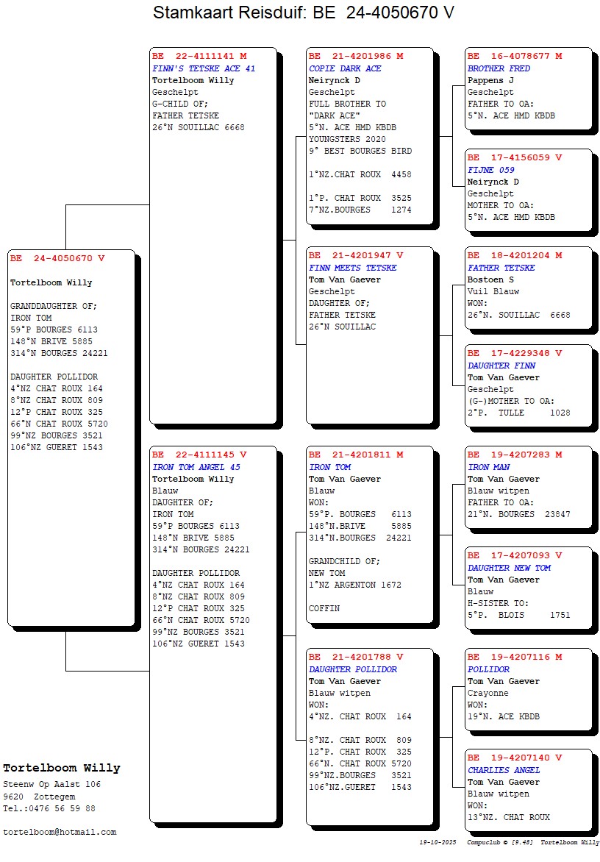
Task: Select ring number BE 18-4201204 M
Action: coord(515,256)
